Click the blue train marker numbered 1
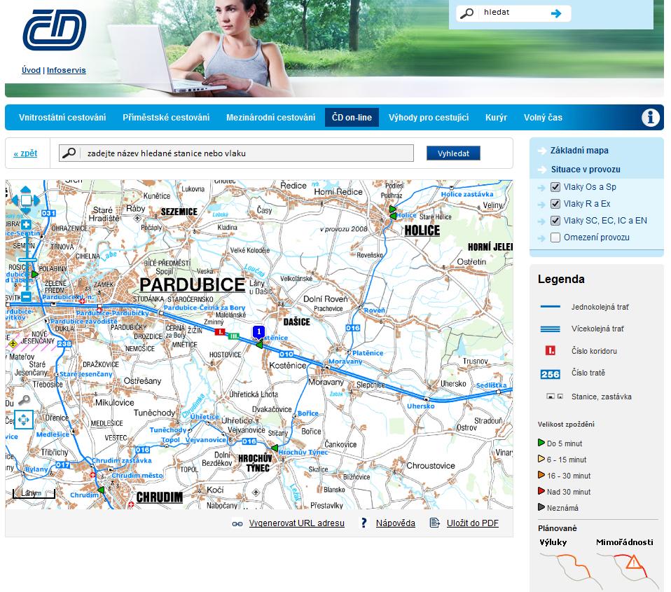The height and width of the screenshot is (592, 671). pyautogui.click(x=258, y=332)
